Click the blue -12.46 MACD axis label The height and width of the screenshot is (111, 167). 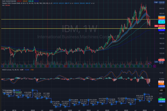(x=162, y=86)
